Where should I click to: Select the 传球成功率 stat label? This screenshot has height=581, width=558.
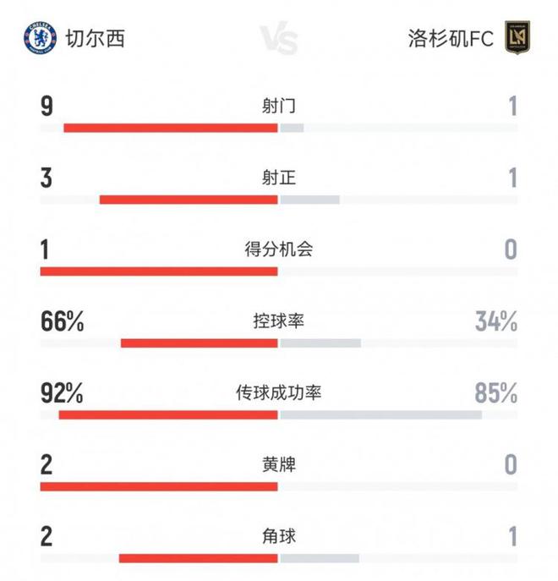pyautogui.click(x=278, y=392)
